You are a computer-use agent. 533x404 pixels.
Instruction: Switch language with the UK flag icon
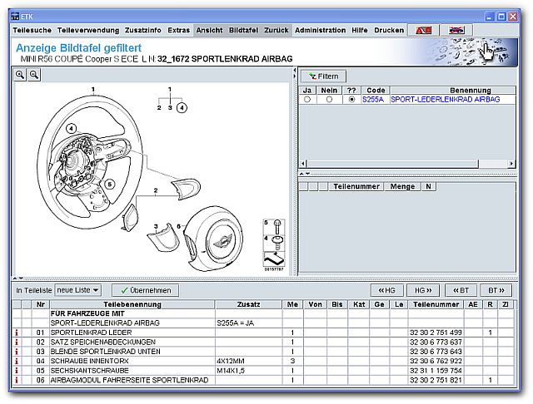click(x=456, y=30)
